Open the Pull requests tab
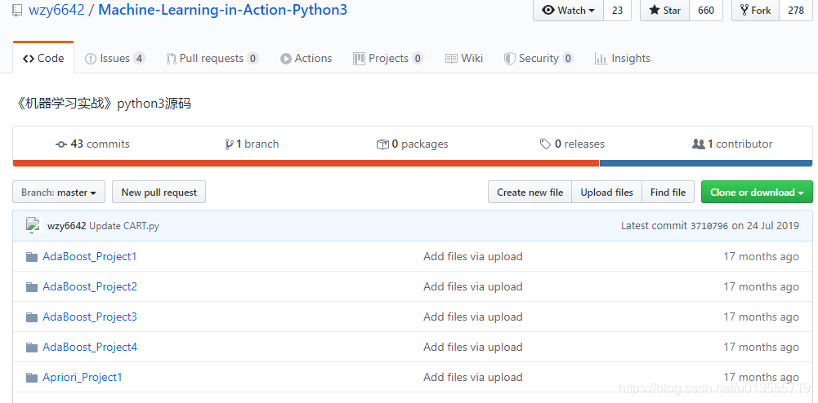This screenshot has width=818, height=403. [x=212, y=58]
